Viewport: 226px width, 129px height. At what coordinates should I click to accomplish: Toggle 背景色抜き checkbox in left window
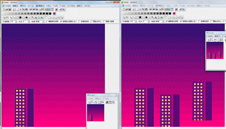point(79,22)
